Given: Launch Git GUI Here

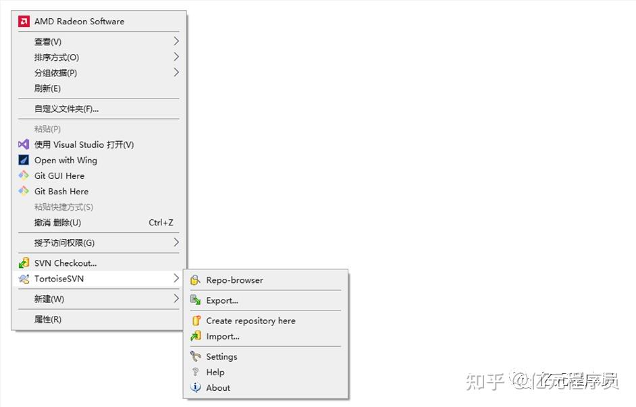Looking at the screenshot, I should coord(99,175).
